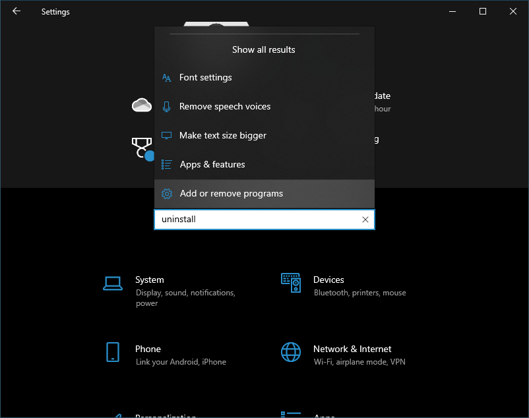This screenshot has height=418, width=529.
Task: Click the Phone settings icon
Action: click(x=113, y=353)
